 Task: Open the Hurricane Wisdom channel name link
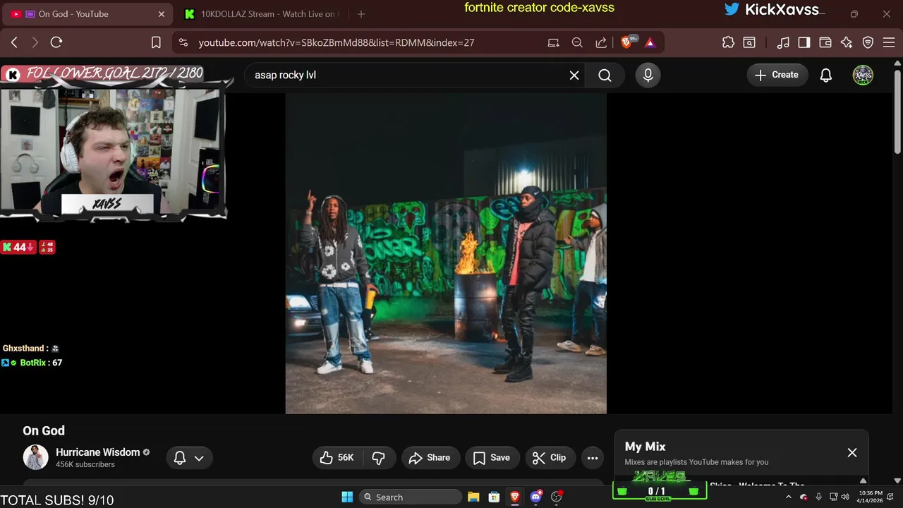pos(98,452)
